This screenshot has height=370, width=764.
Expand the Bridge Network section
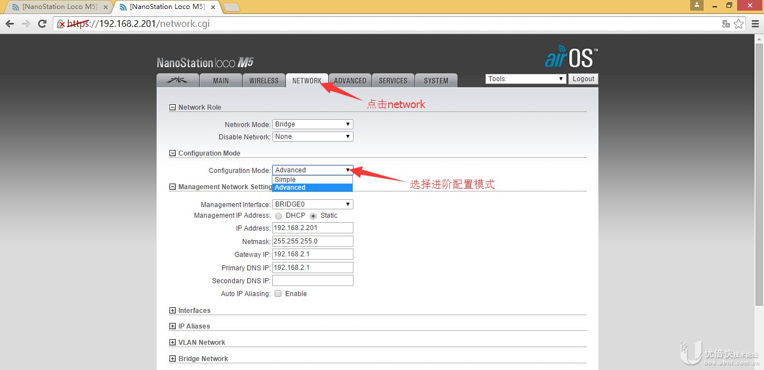pyautogui.click(x=172, y=359)
